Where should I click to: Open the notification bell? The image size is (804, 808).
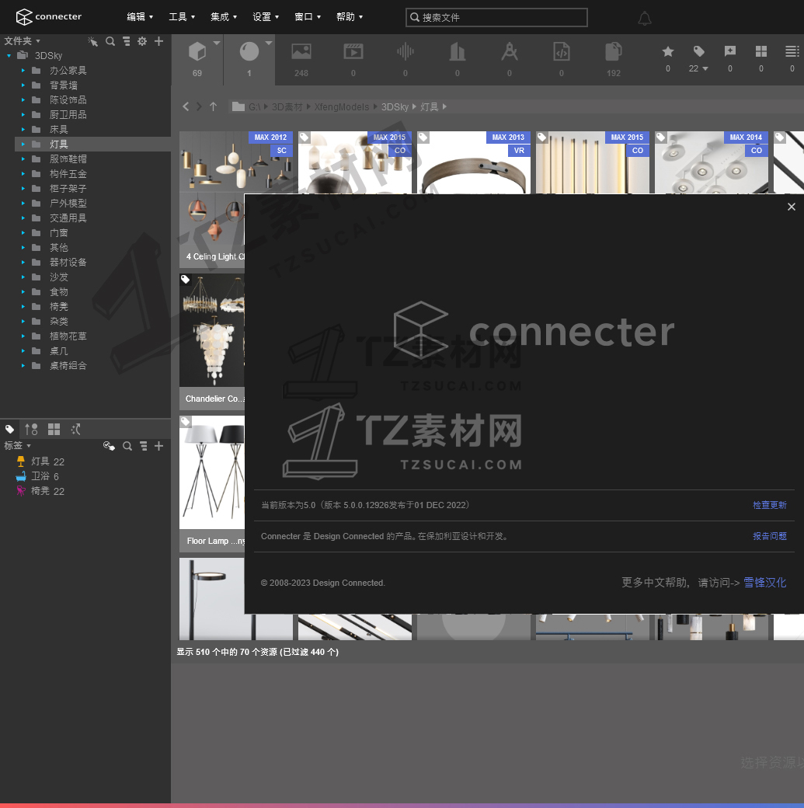point(645,18)
